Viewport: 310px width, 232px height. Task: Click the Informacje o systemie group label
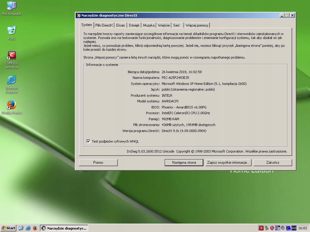click(102, 65)
